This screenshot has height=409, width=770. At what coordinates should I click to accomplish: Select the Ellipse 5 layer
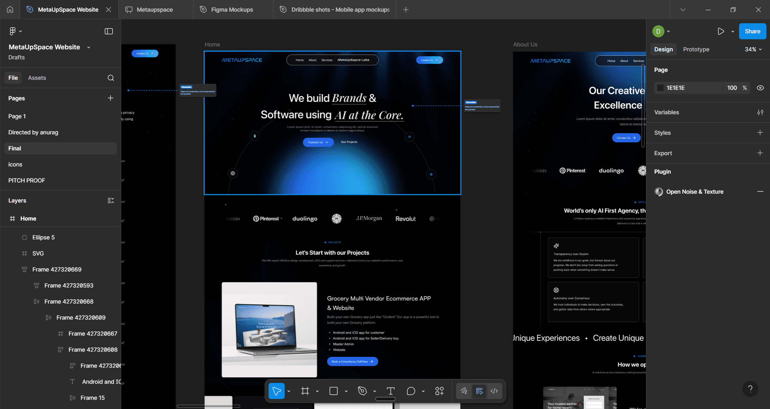click(43, 237)
